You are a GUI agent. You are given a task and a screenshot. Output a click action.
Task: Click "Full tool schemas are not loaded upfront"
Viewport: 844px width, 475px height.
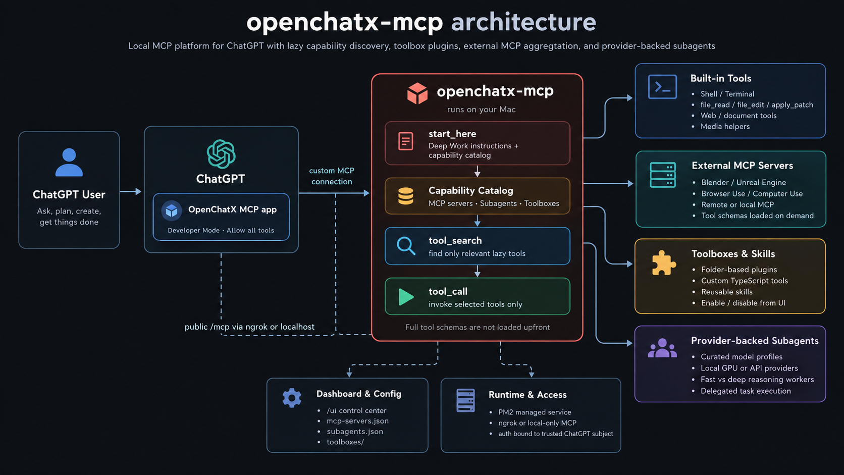pos(478,327)
